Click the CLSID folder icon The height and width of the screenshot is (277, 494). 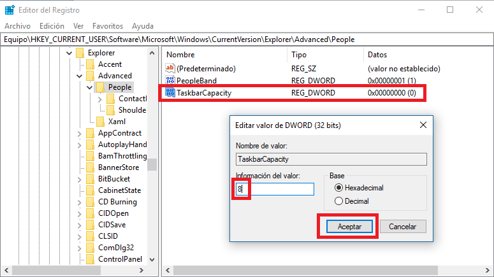(90, 236)
